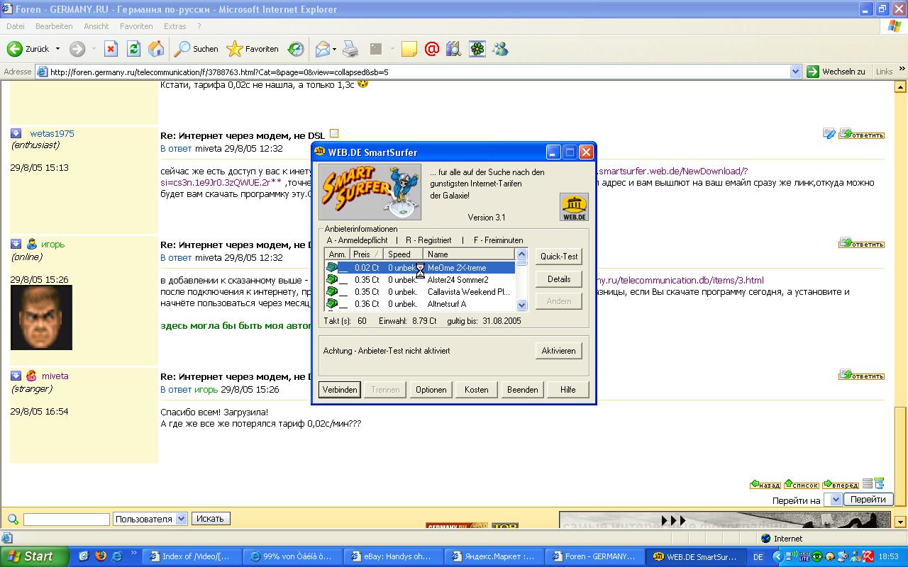Open the address bar URL dropdown

pos(795,72)
